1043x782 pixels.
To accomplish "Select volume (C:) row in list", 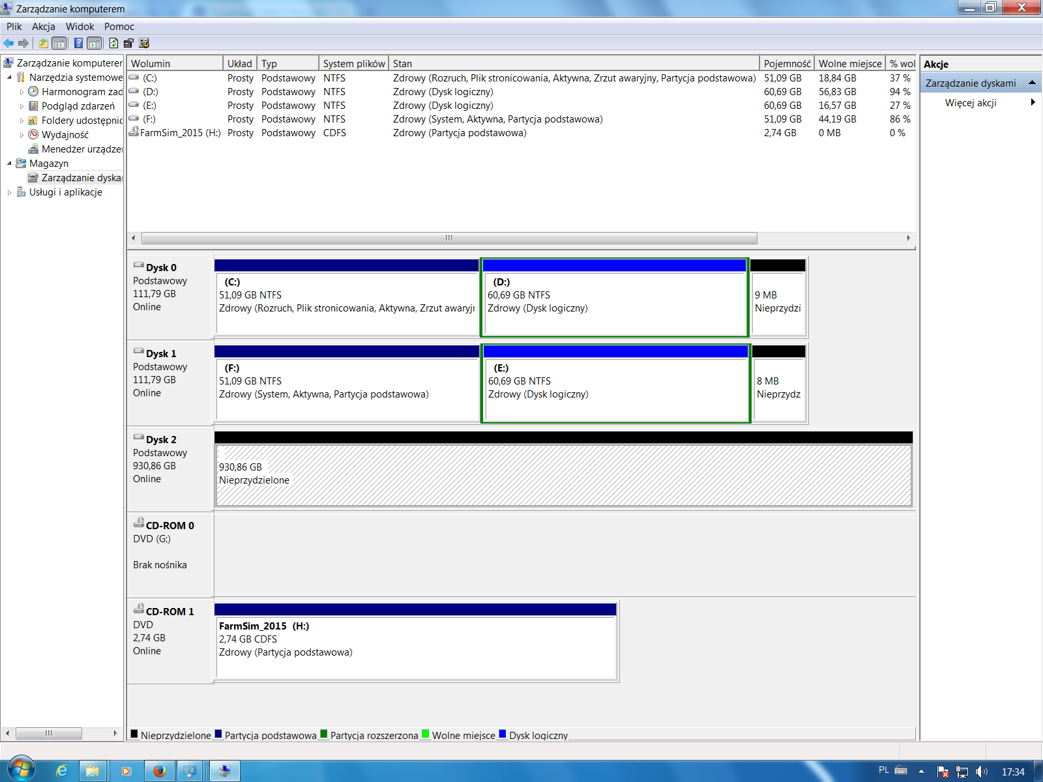I will coord(520,78).
